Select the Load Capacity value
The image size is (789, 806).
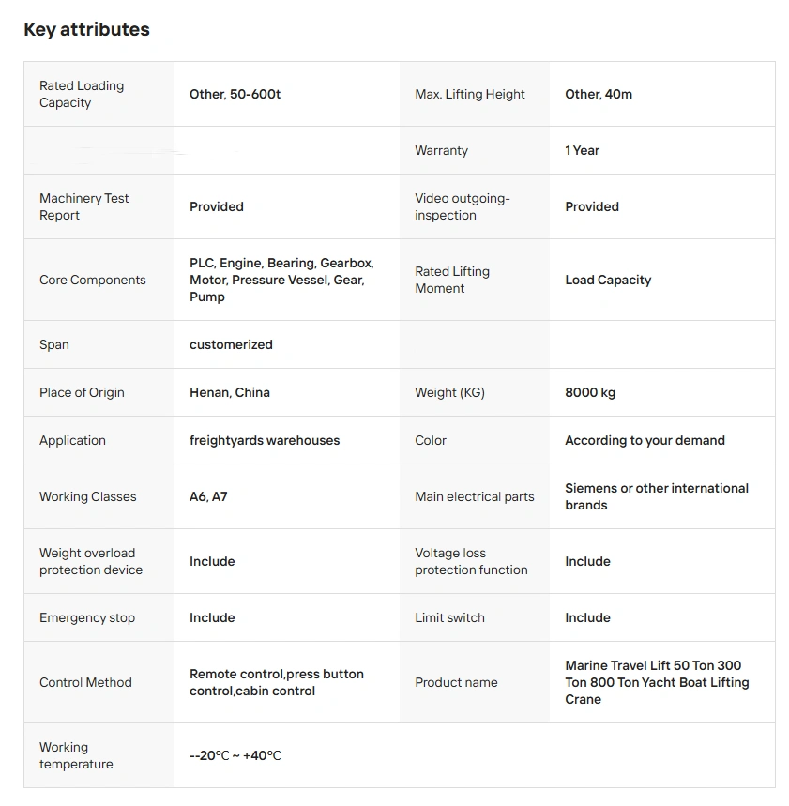pos(608,280)
